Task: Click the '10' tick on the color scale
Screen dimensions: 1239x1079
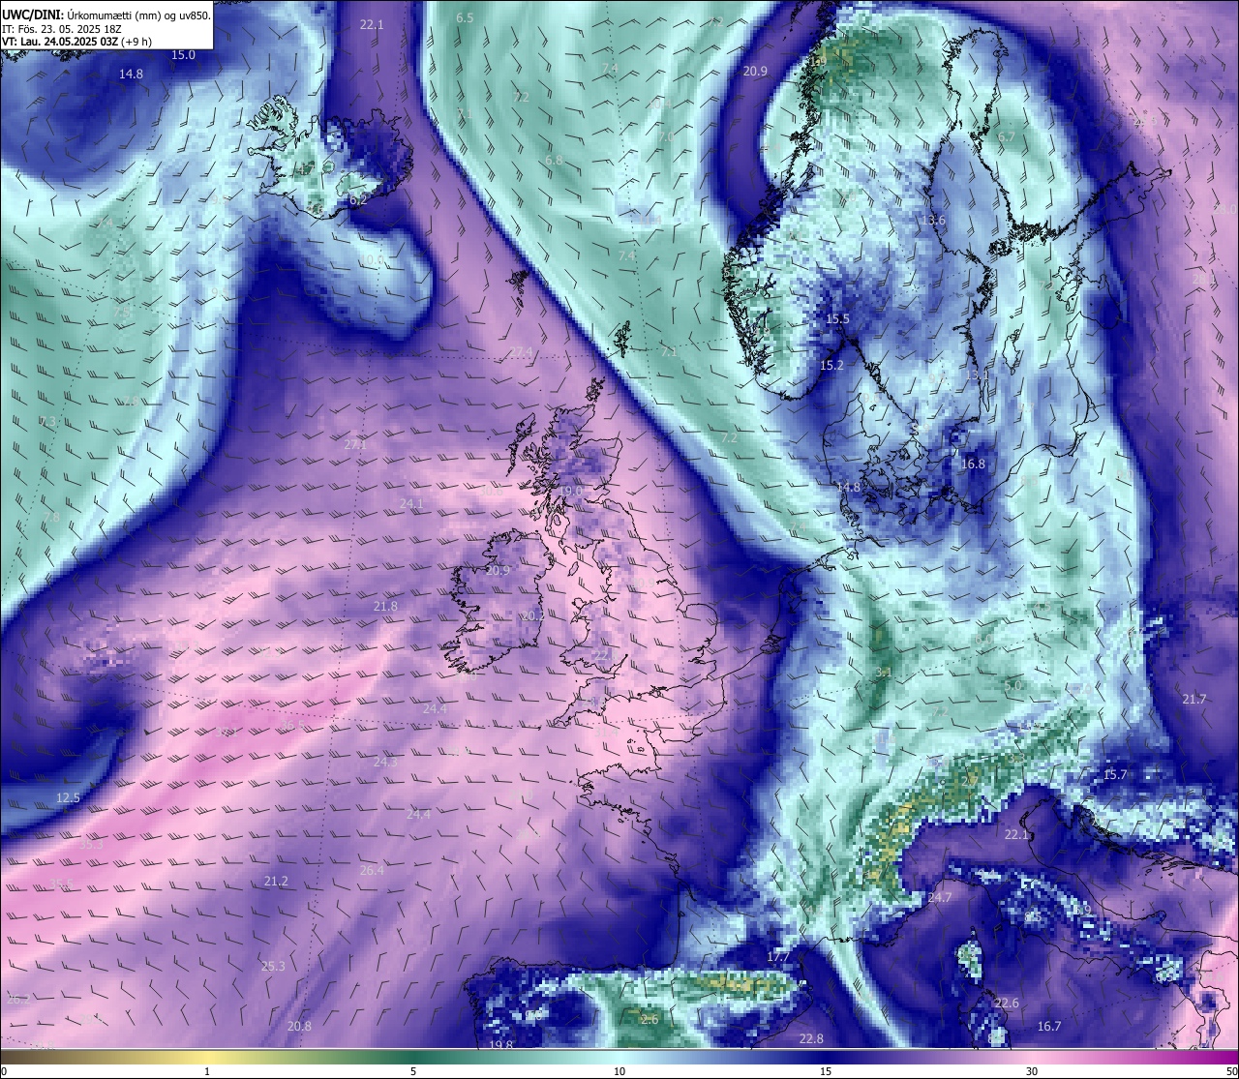Action: click(x=619, y=1071)
